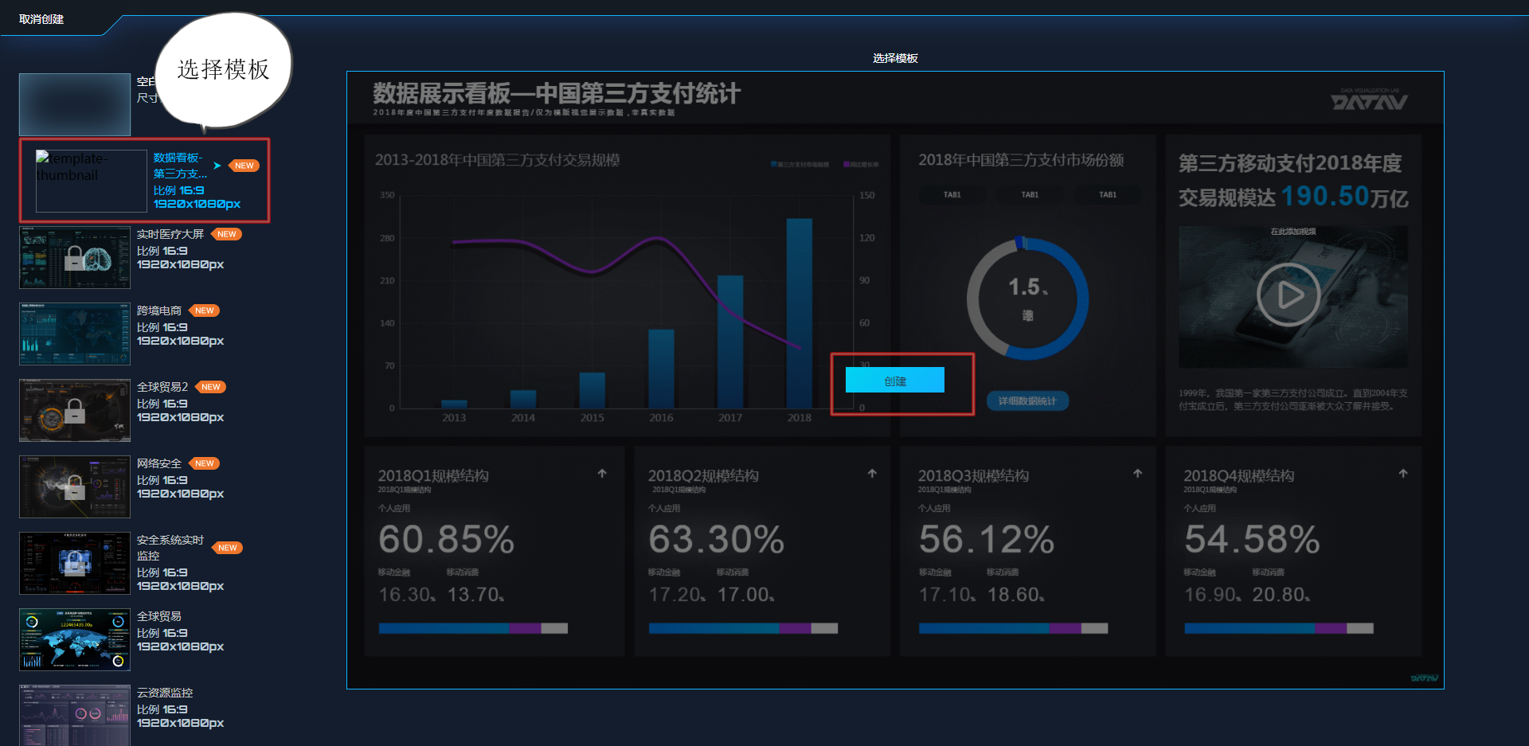The height and width of the screenshot is (746, 1529).
Task: Choose the 跨境电商 template thumbnail
Action: pyautogui.click(x=75, y=334)
